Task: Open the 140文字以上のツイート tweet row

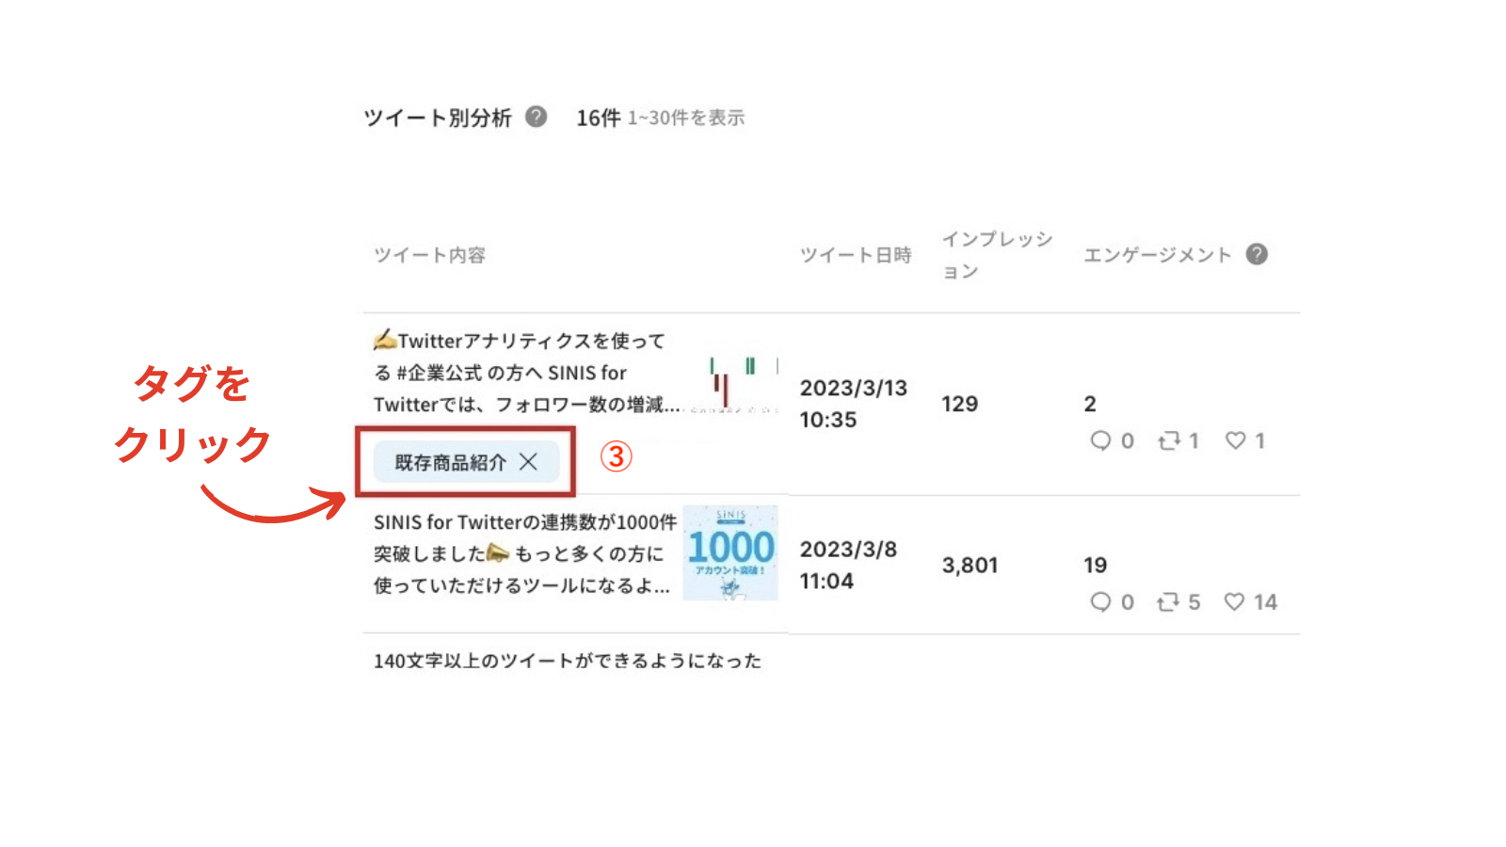Action: click(567, 661)
